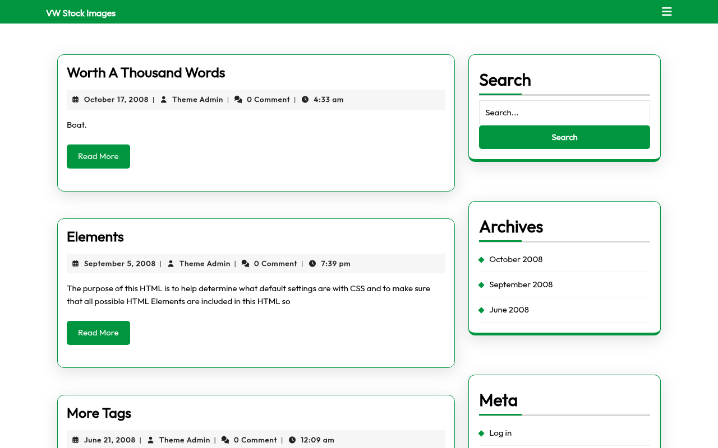Click the September 5, 2008 post date
718x448 pixels.
[x=120, y=264]
